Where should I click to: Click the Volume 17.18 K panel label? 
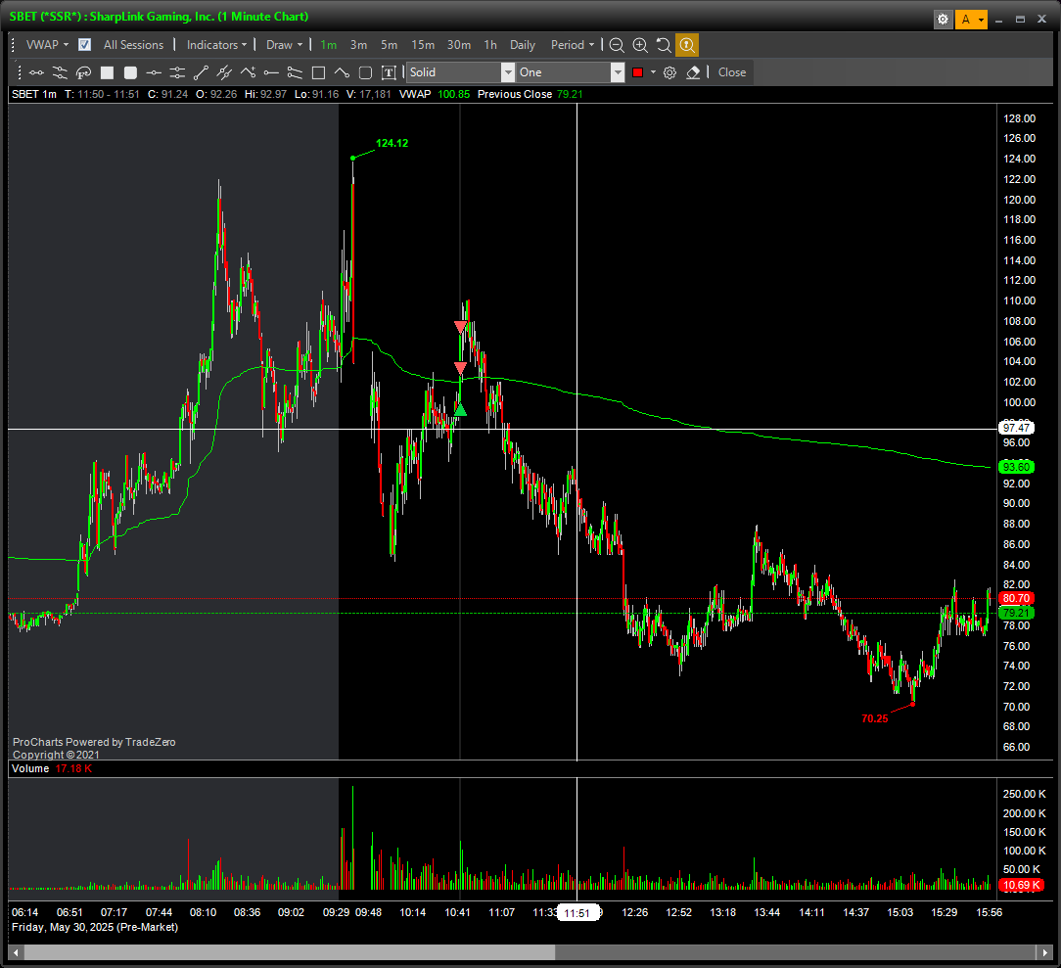(52, 768)
